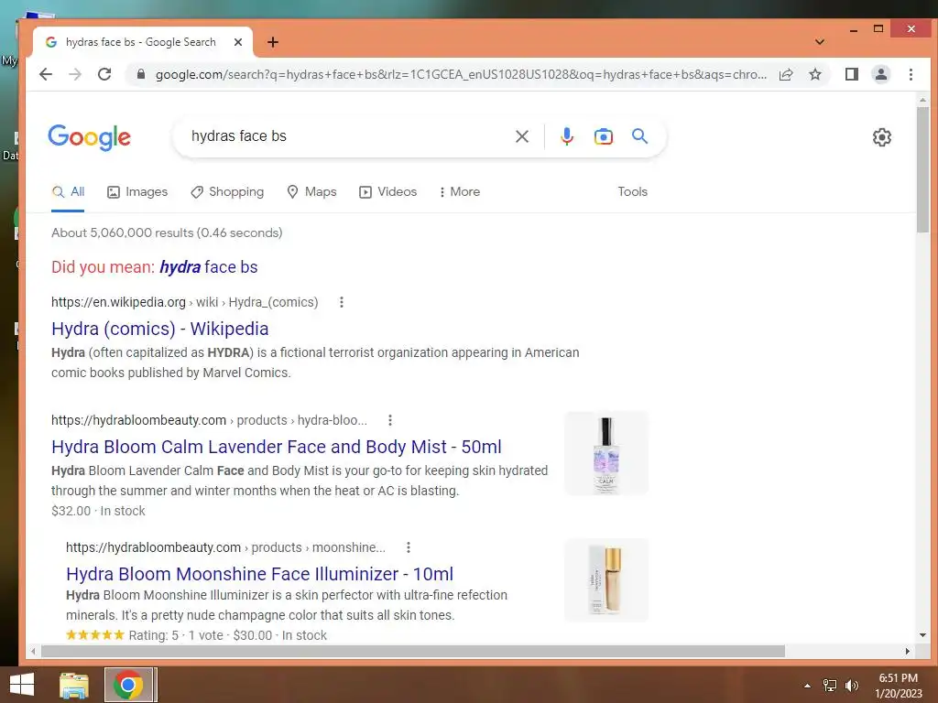Search by voice microphone icon
Image resolution: width=938 pixels, height=703 pixels.
(566, 136)
